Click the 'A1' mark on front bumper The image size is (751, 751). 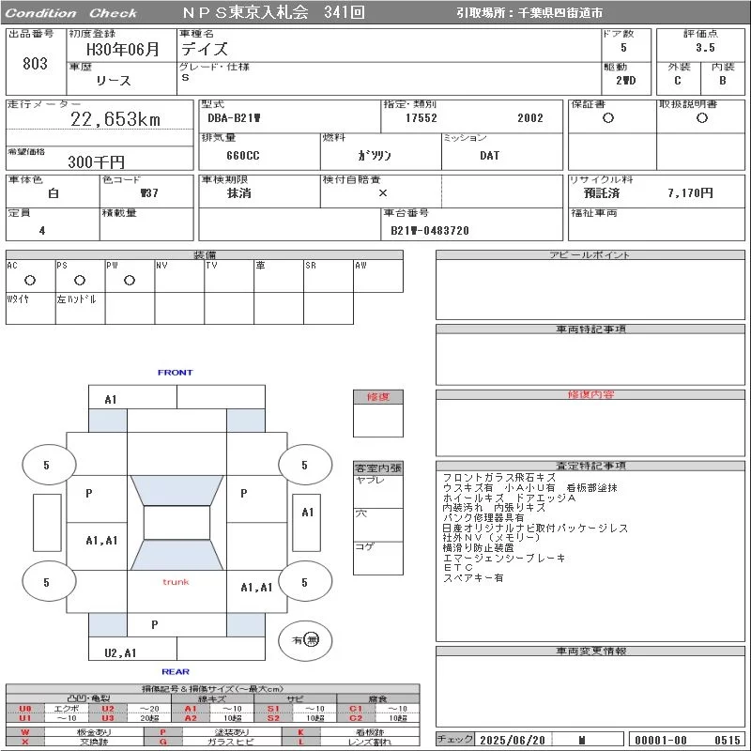[x=111, y=400]
